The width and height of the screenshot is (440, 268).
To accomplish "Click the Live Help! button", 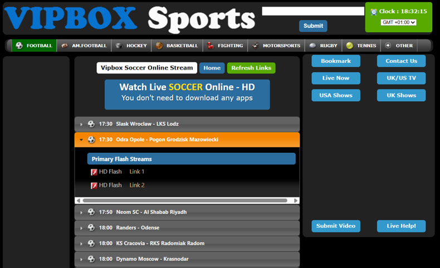I will pos(401,226).
